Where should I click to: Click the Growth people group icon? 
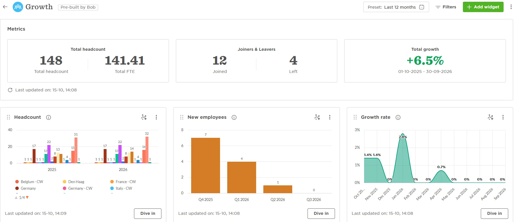(x=18, y=7)
